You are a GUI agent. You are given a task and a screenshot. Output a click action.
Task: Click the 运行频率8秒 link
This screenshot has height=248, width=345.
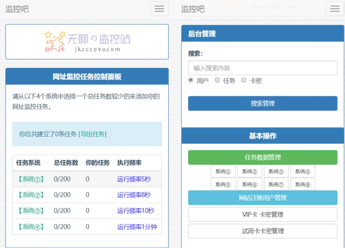(134, 195)
